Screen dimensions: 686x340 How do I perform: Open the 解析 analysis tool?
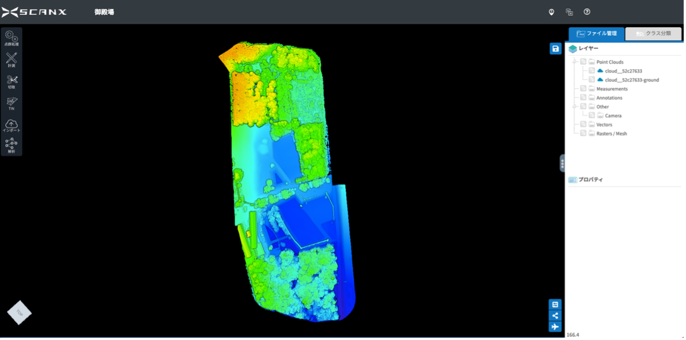coord(11,146)
